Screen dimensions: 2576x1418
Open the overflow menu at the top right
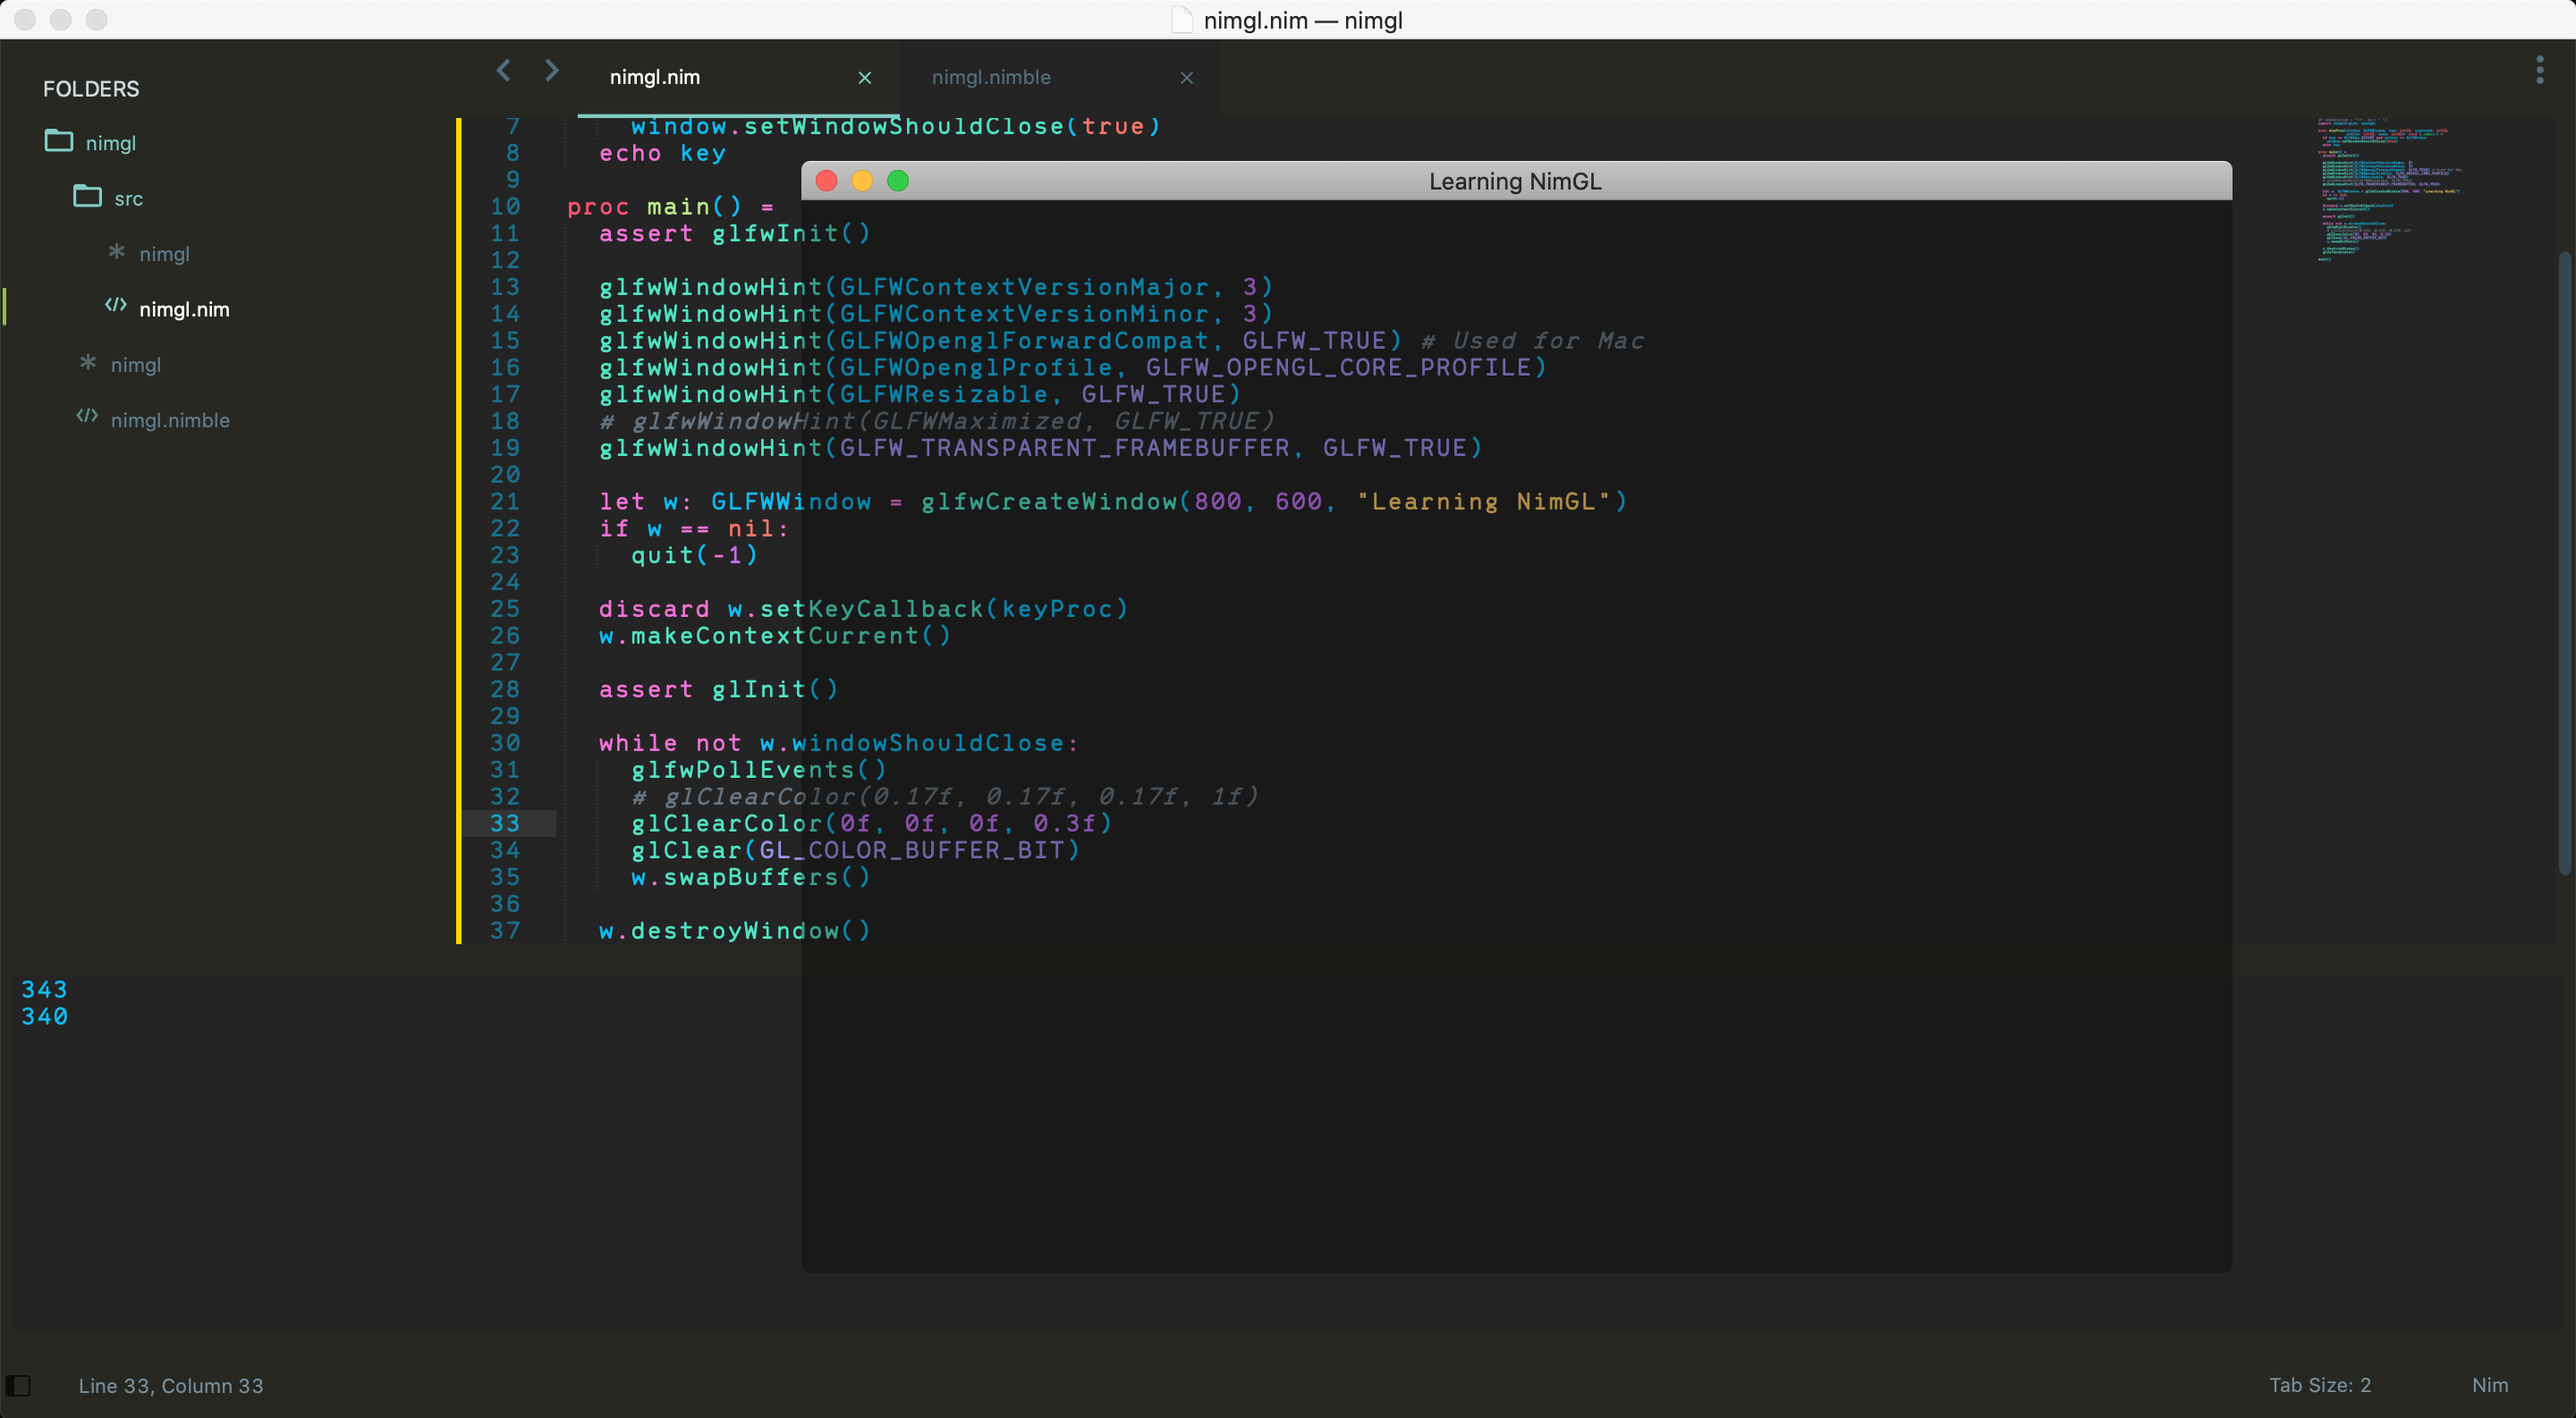click(x=2541, y=70)
